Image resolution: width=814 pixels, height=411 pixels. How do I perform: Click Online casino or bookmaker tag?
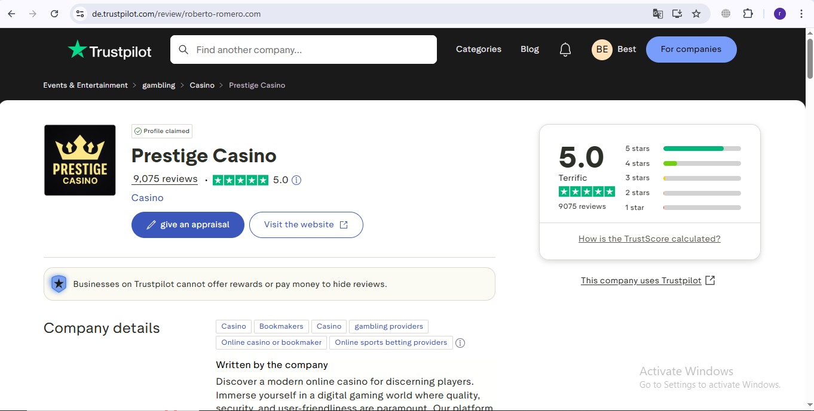pos(271,342)
